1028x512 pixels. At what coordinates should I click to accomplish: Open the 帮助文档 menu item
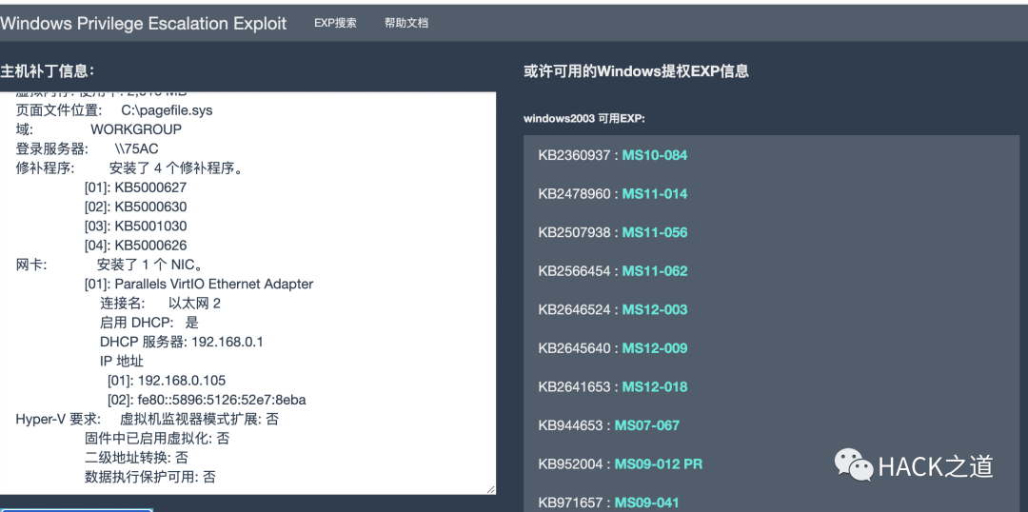pos(406,23)
